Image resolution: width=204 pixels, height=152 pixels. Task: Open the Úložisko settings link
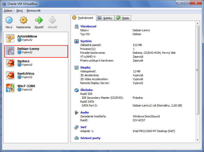[x=86, y=90]
